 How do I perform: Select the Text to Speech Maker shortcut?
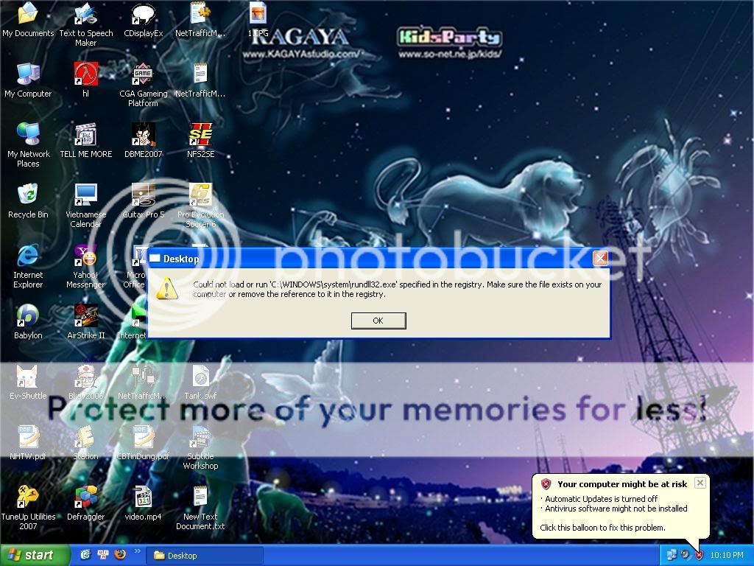coord(85,24)
